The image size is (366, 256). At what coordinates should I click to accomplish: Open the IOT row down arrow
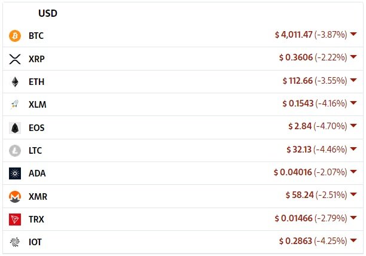[x=353, y=240]
